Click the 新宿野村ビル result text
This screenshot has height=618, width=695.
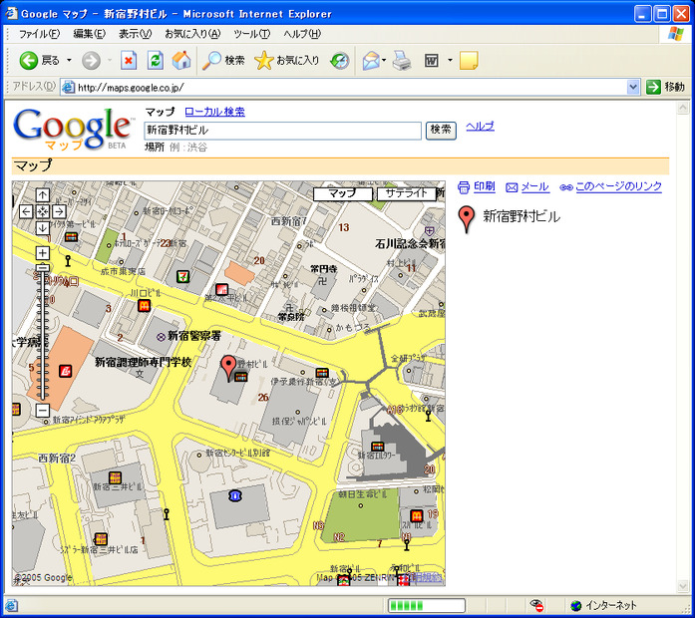coord(521,216)
